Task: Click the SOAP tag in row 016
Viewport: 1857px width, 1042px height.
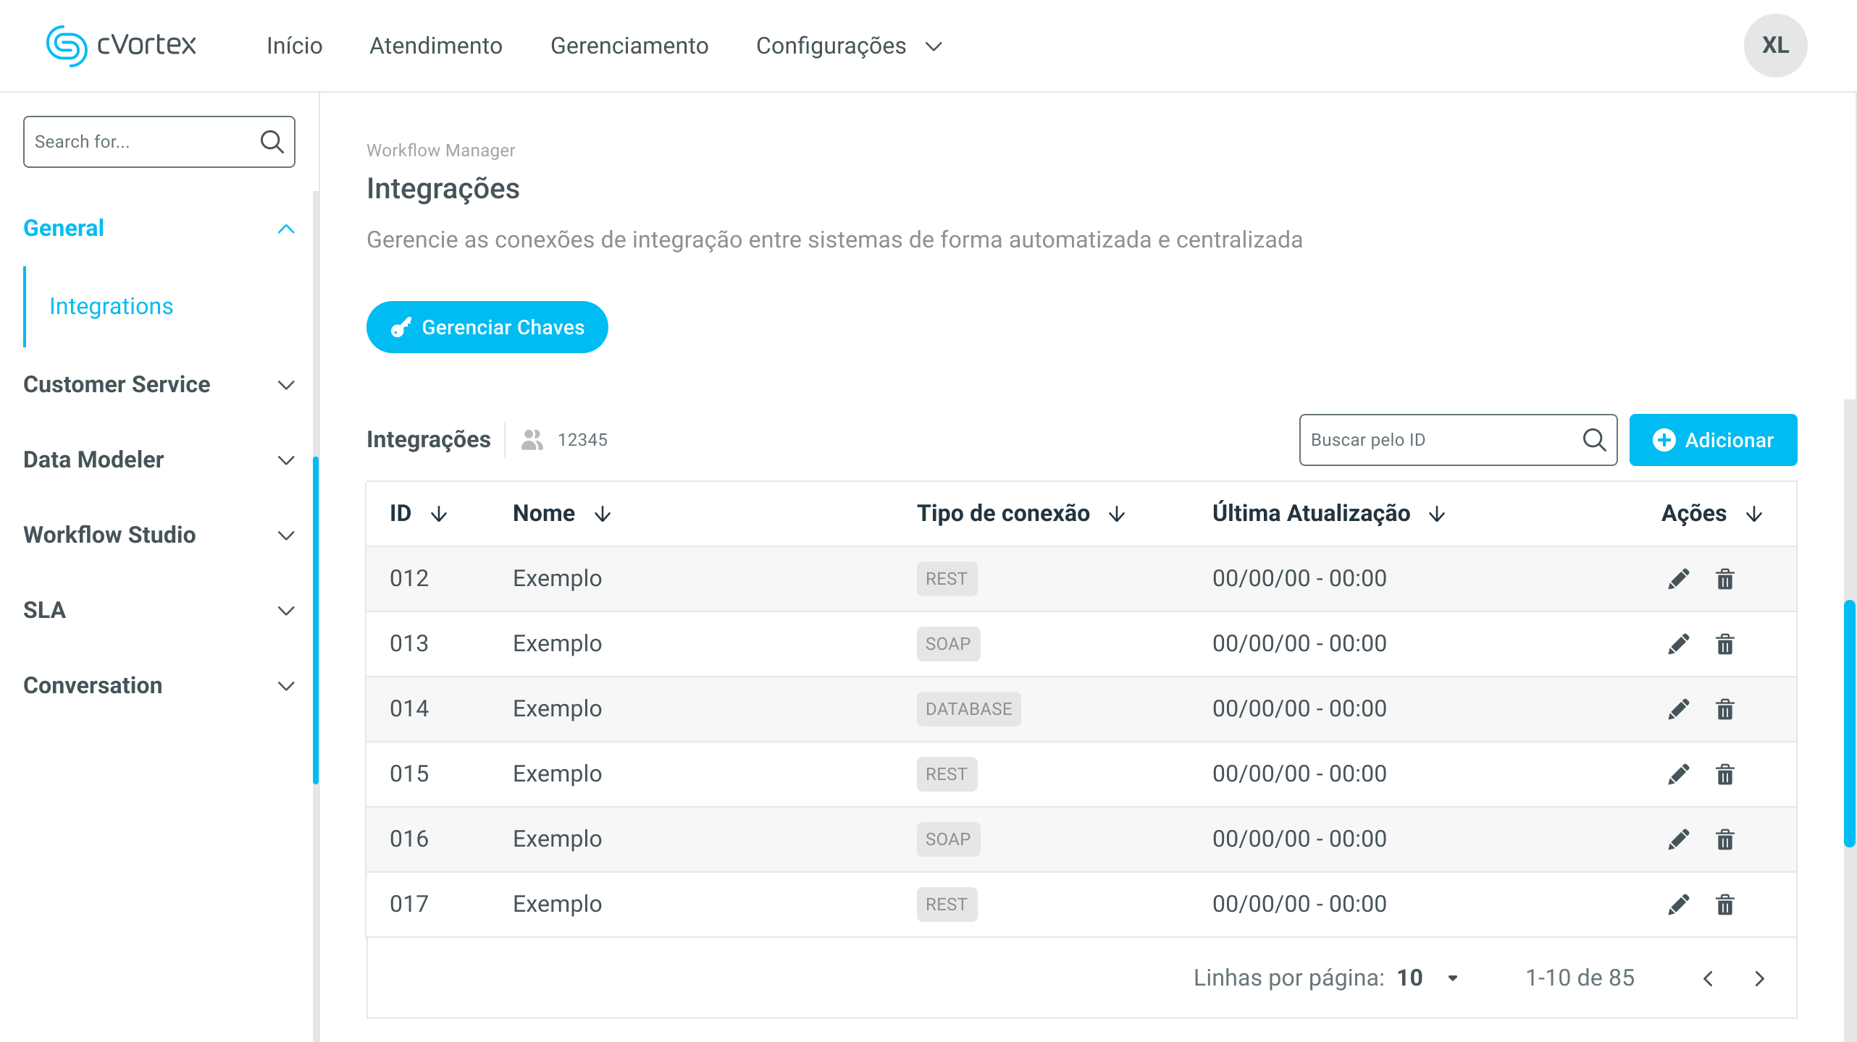Action: click(948, 839)
